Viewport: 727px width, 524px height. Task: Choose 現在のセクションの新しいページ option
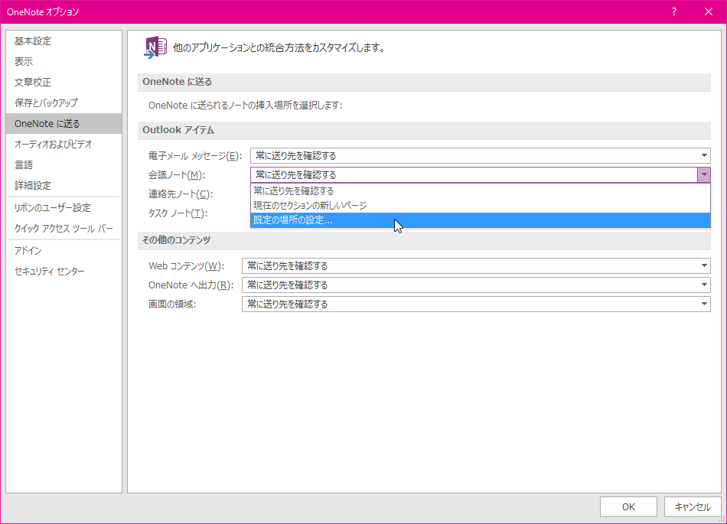(x=481, y=205)
